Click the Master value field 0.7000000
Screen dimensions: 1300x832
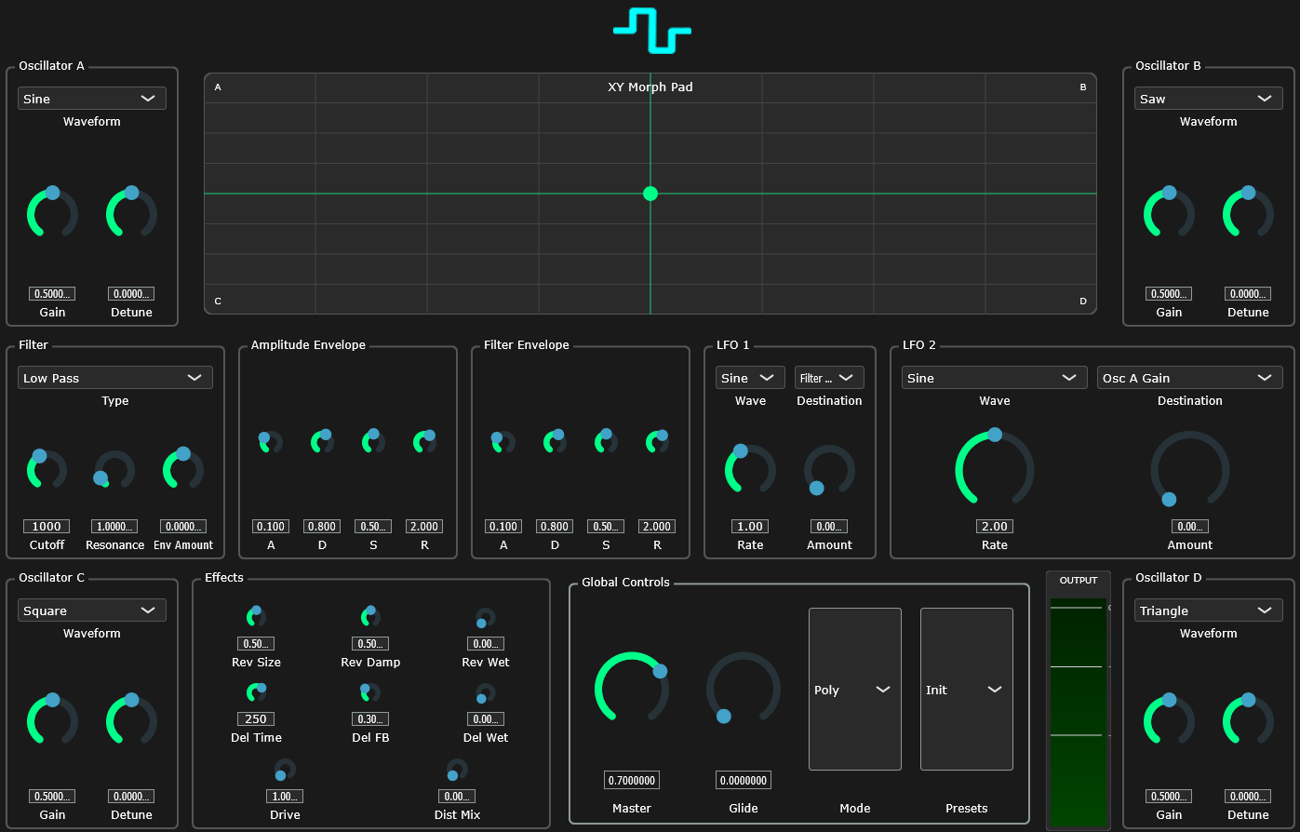pos(632,780)
